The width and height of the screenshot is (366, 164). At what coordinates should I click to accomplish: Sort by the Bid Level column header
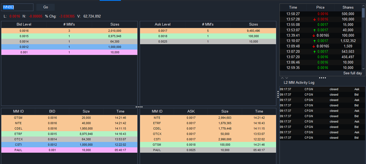point(24,24)
